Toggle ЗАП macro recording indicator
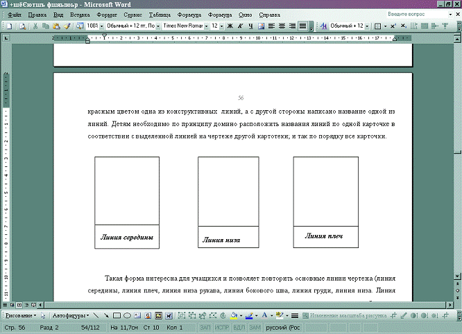Viewport: 462px width, 334px height. pos(205,325)
